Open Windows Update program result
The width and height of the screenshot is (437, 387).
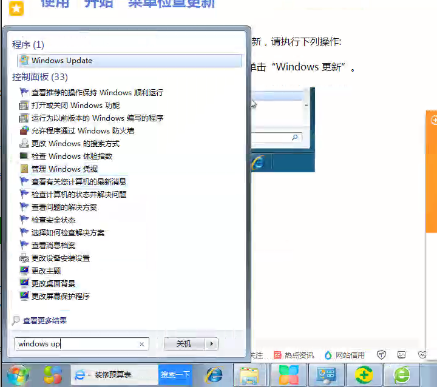[x=129, y=61]
